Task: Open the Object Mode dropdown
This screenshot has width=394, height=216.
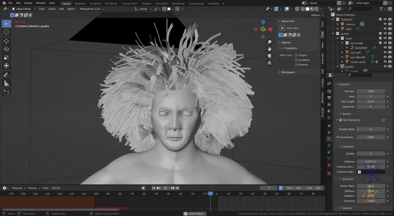Action: coord(24,9)
